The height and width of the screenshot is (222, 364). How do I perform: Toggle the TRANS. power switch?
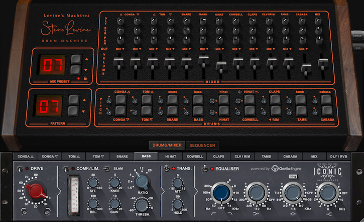pyautogui.click(x=166, y=168)
